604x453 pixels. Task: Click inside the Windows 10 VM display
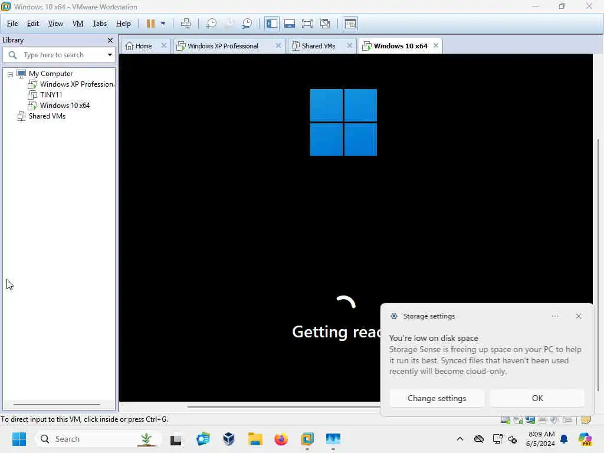click(x=356, y=227)
